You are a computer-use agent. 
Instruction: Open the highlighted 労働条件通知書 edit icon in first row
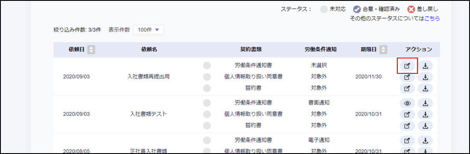(x=408, y=66)
